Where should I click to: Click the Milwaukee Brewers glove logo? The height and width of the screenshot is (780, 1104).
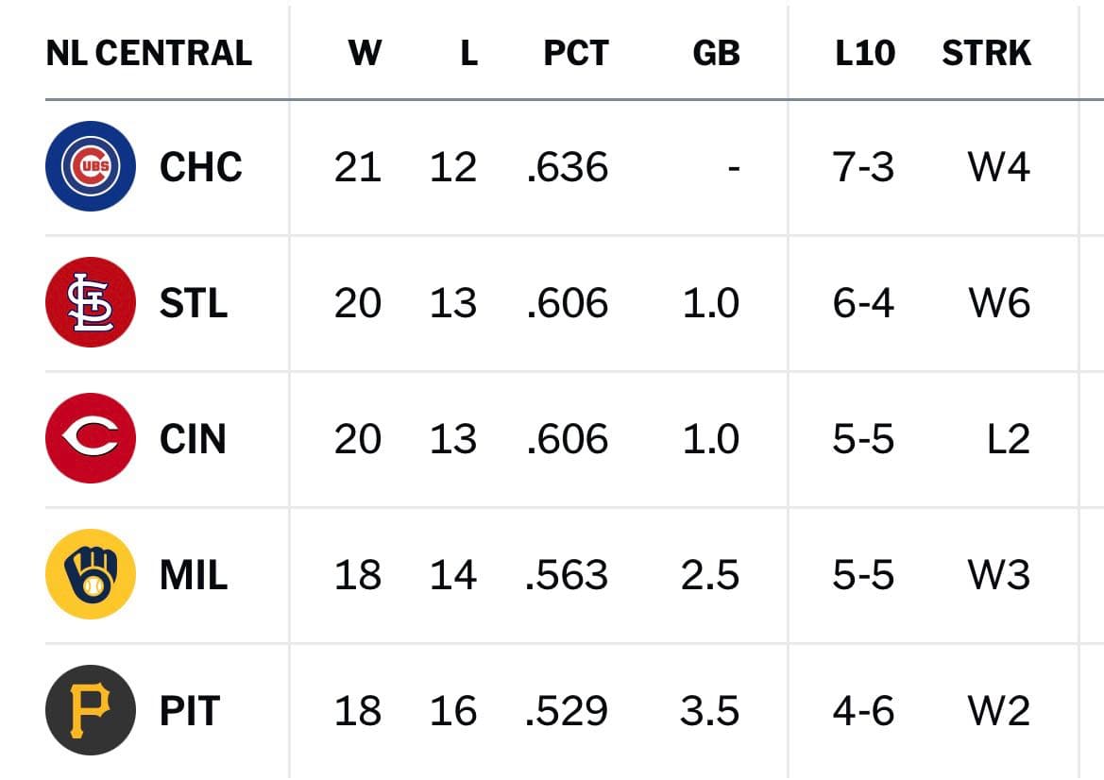91,574
